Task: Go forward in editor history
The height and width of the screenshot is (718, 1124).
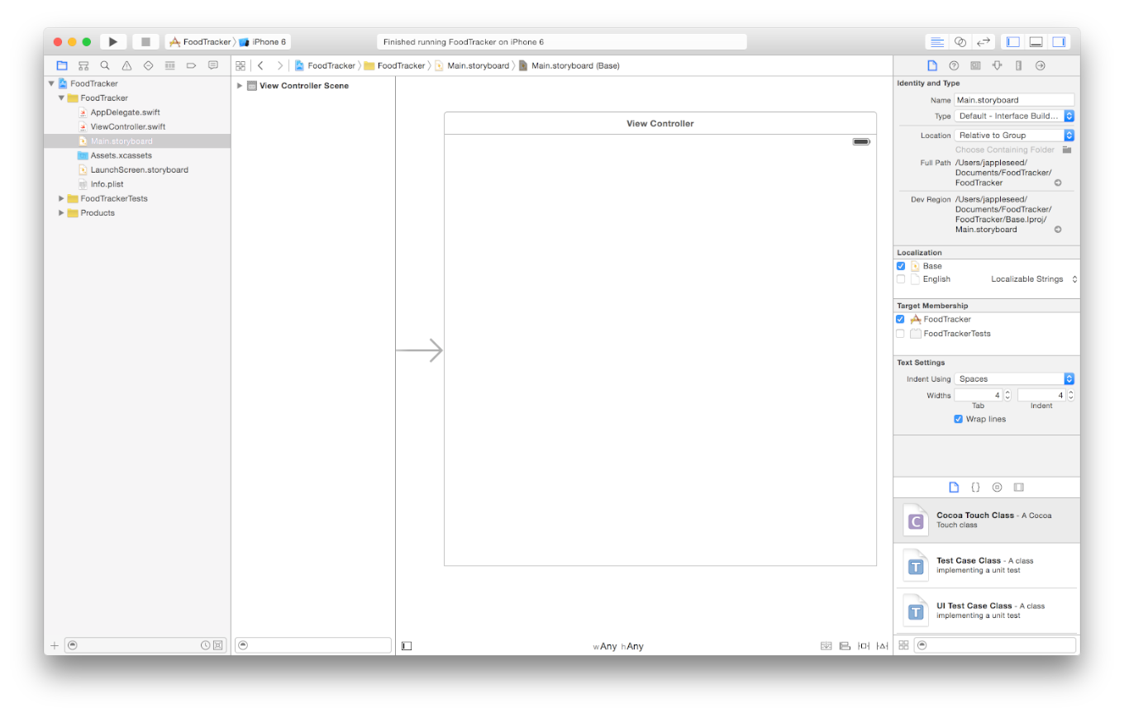Action: pyautogui.click(x=280, y=65)
